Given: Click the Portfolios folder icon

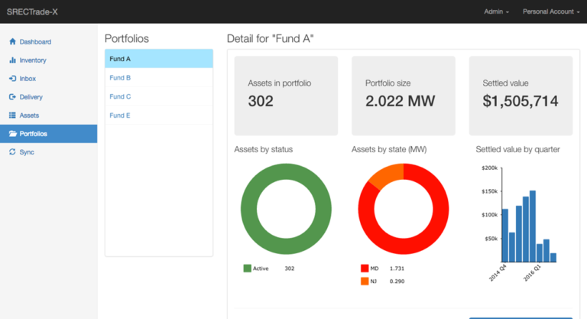Looking at the screenshot, I should tap(12, 134).
